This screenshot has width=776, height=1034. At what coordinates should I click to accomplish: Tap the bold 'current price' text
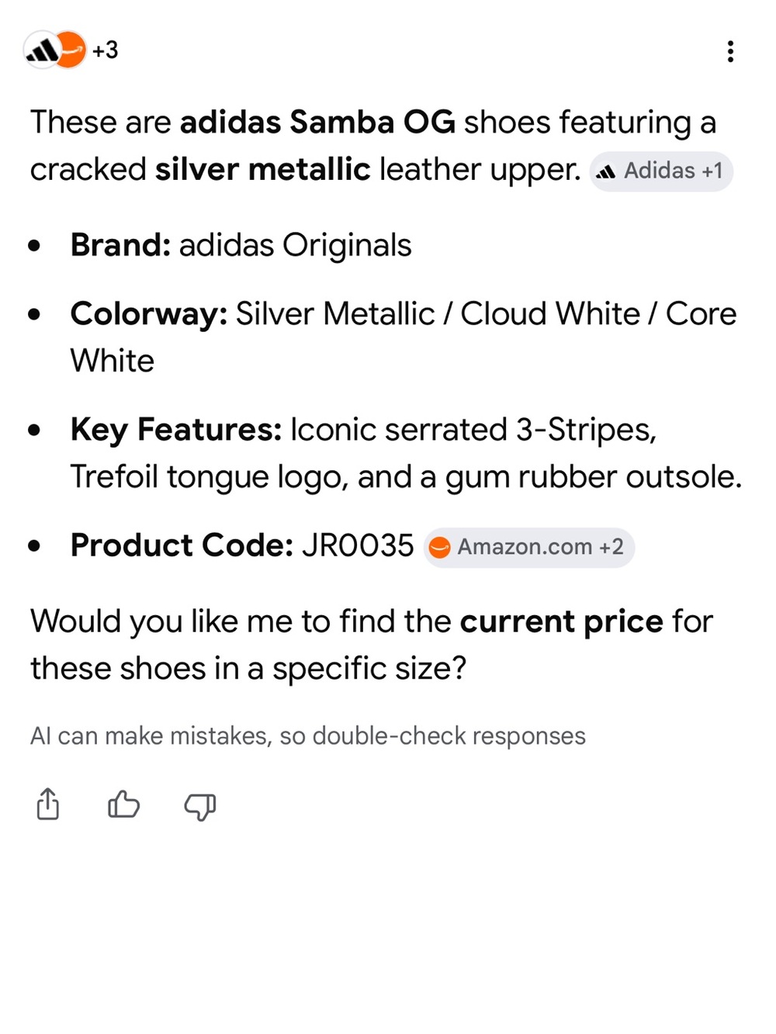[x=562, y=622]
